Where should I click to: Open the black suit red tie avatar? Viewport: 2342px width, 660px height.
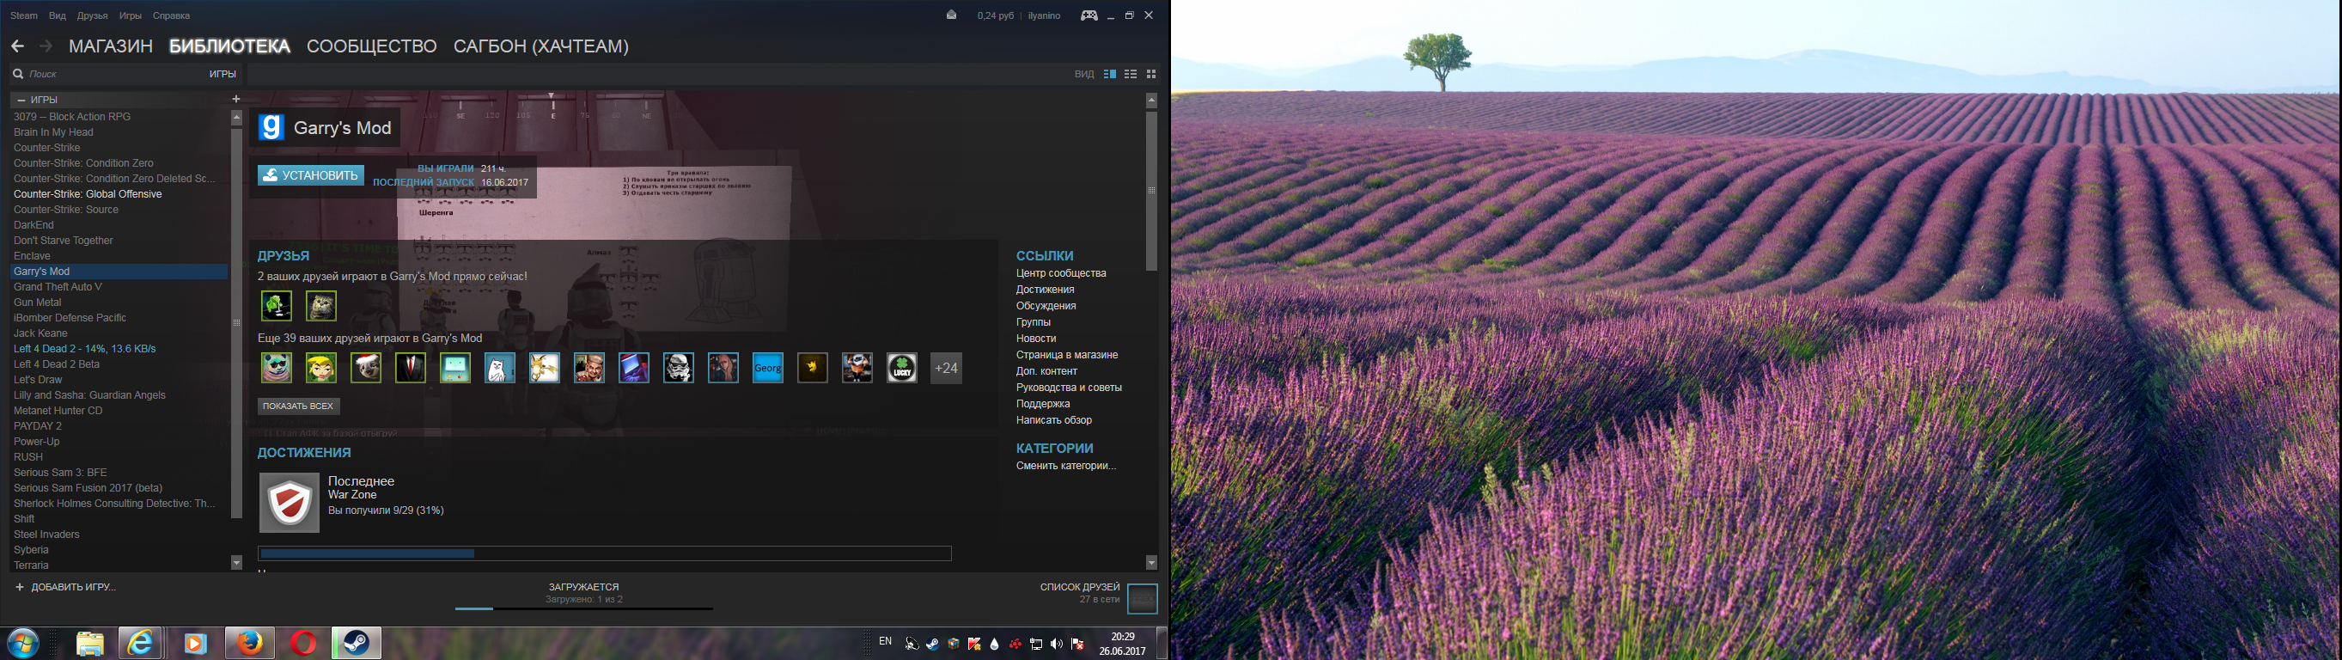pos(410,368)
